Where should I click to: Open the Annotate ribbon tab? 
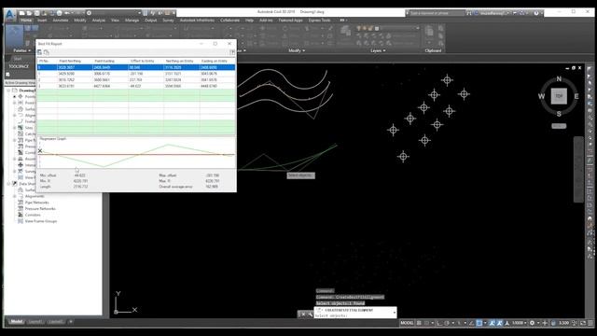point(60,21)
